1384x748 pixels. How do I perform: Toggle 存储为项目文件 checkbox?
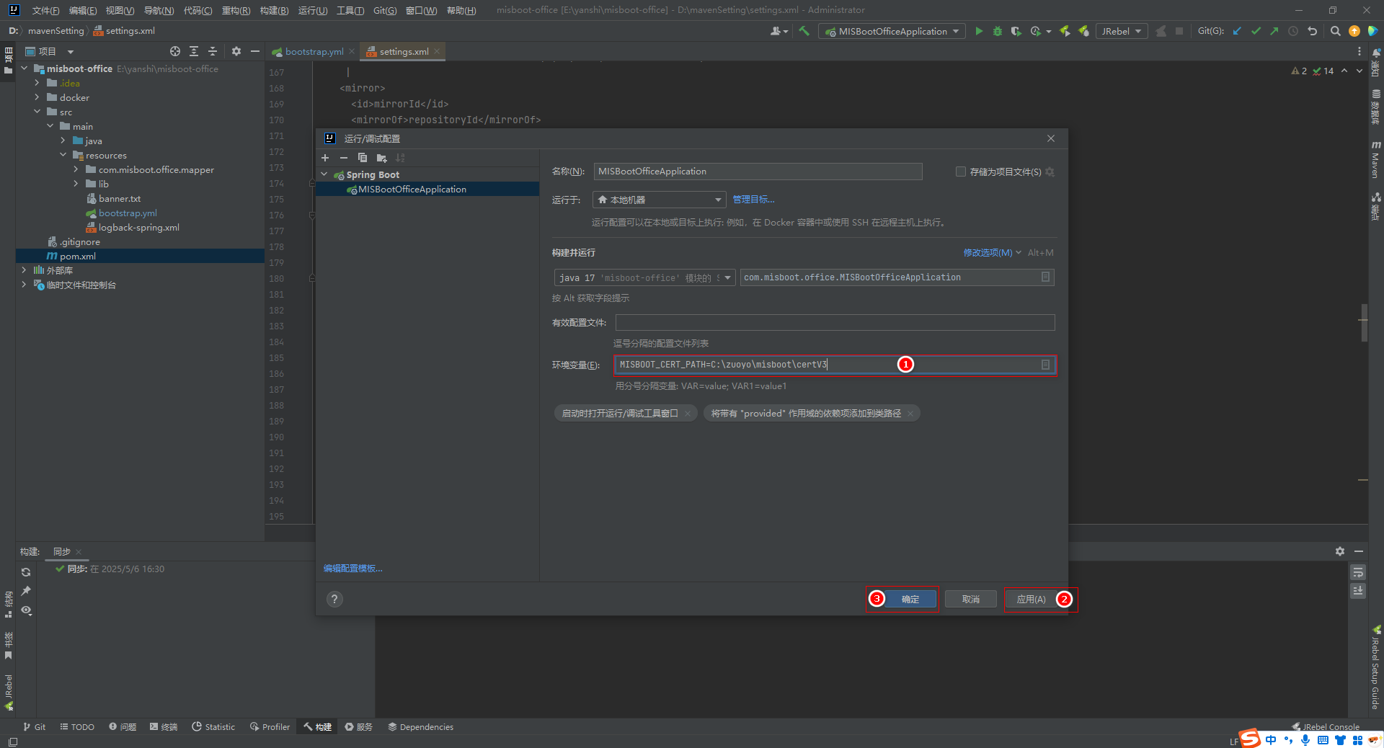tap(960, 172)
